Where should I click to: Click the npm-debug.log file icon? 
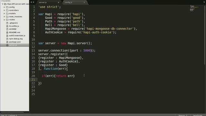7,39
